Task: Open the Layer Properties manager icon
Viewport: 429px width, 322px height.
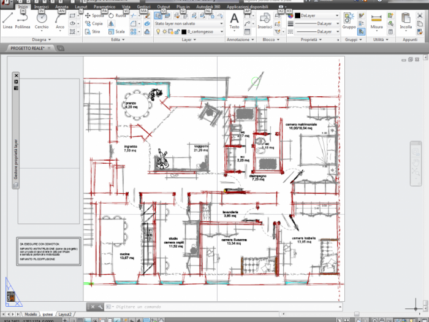Action: click(158, 15)
